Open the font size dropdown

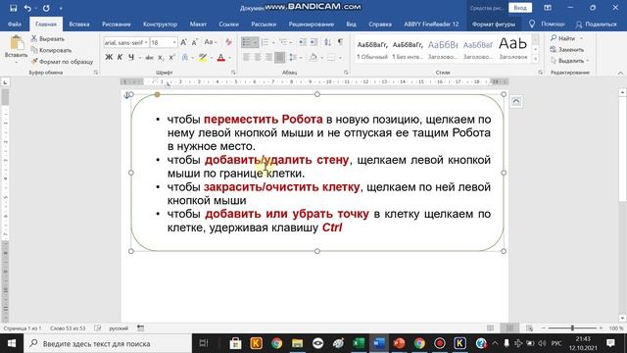(174, 42)
